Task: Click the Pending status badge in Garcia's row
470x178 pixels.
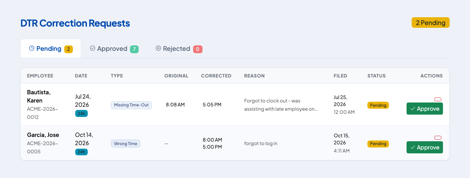Action: (x=378, y=144)
